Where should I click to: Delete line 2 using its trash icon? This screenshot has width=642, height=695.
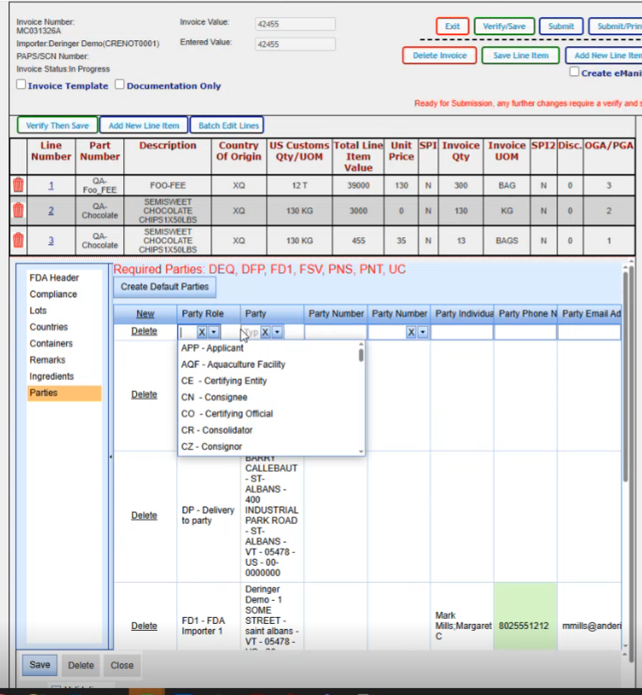click(x=18, y=211)
